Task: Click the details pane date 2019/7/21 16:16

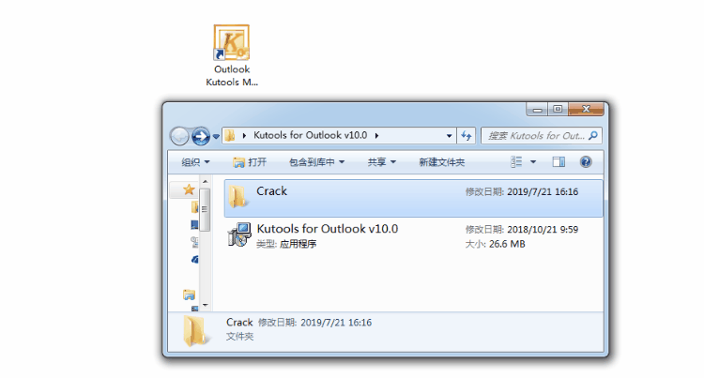Action: pos(336,323)
